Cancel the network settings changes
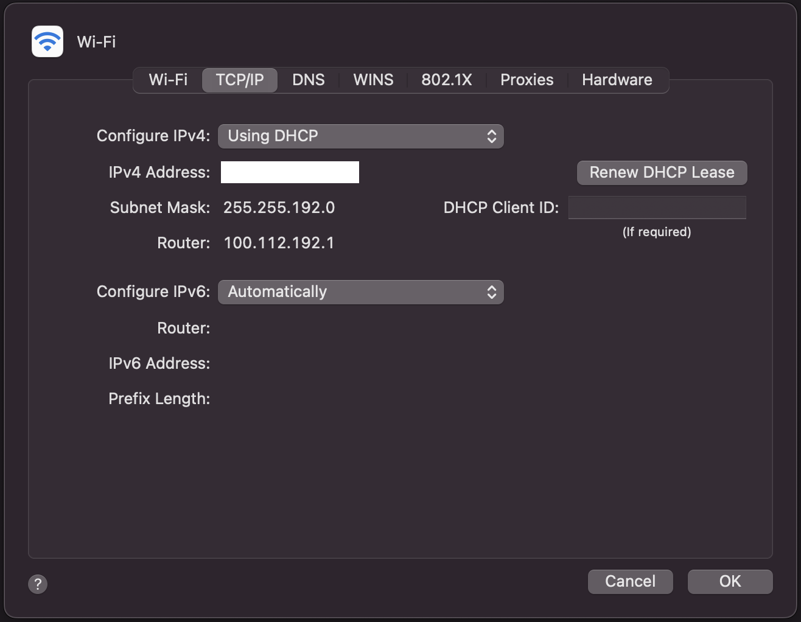 pos(630,581)
